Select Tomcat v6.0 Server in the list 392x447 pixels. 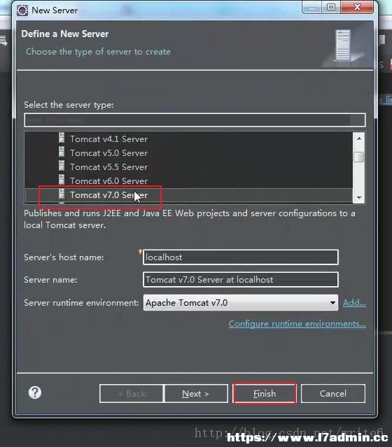point(189,181)
